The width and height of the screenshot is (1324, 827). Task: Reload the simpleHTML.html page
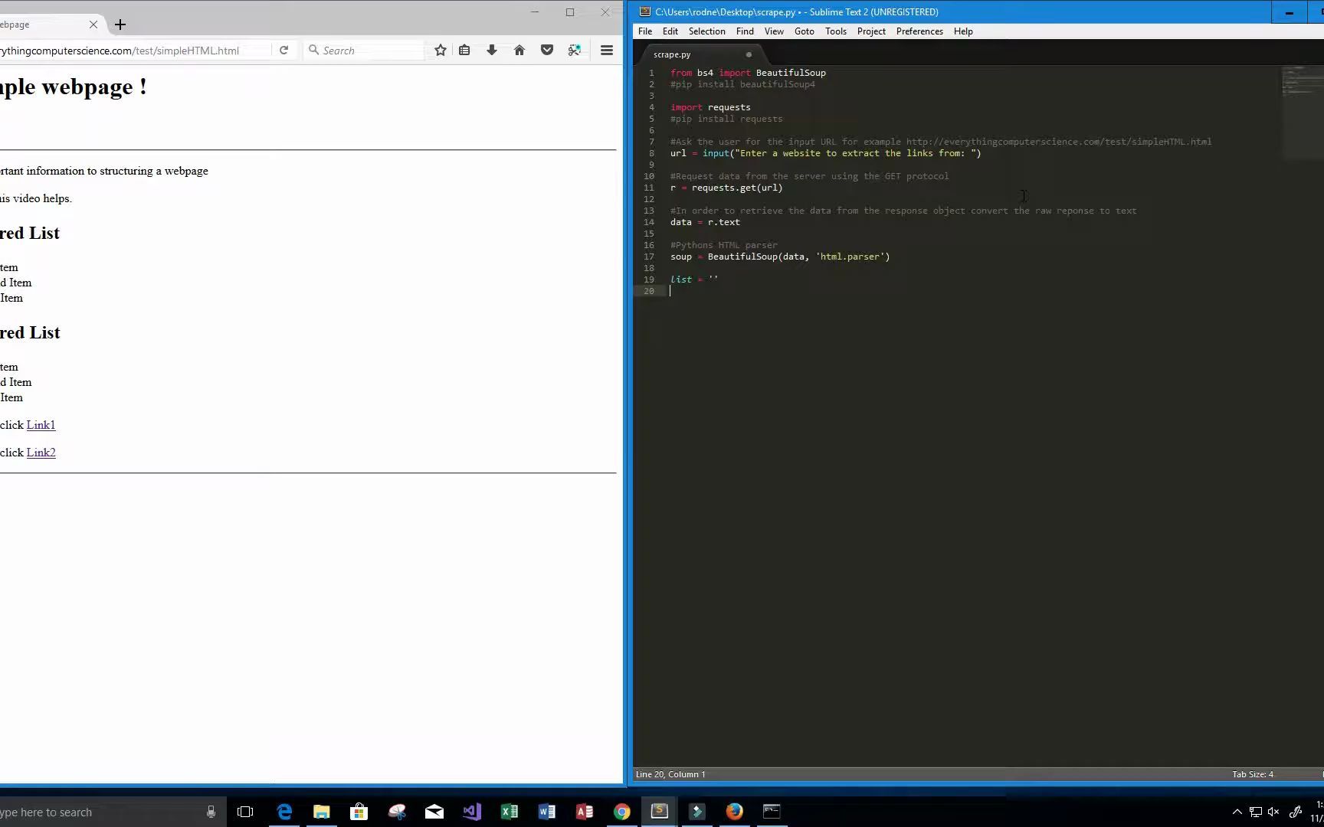[x=284, y=50]
